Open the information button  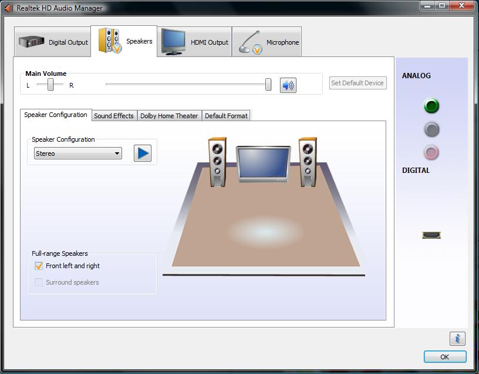tap(457, 339)
